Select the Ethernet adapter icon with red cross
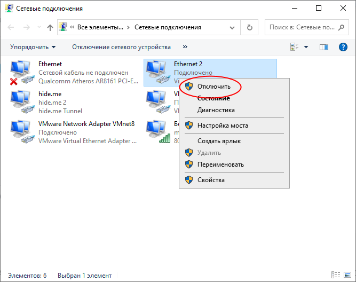The height and width of the screenshot is (282, 356). (x=21, y=72)
